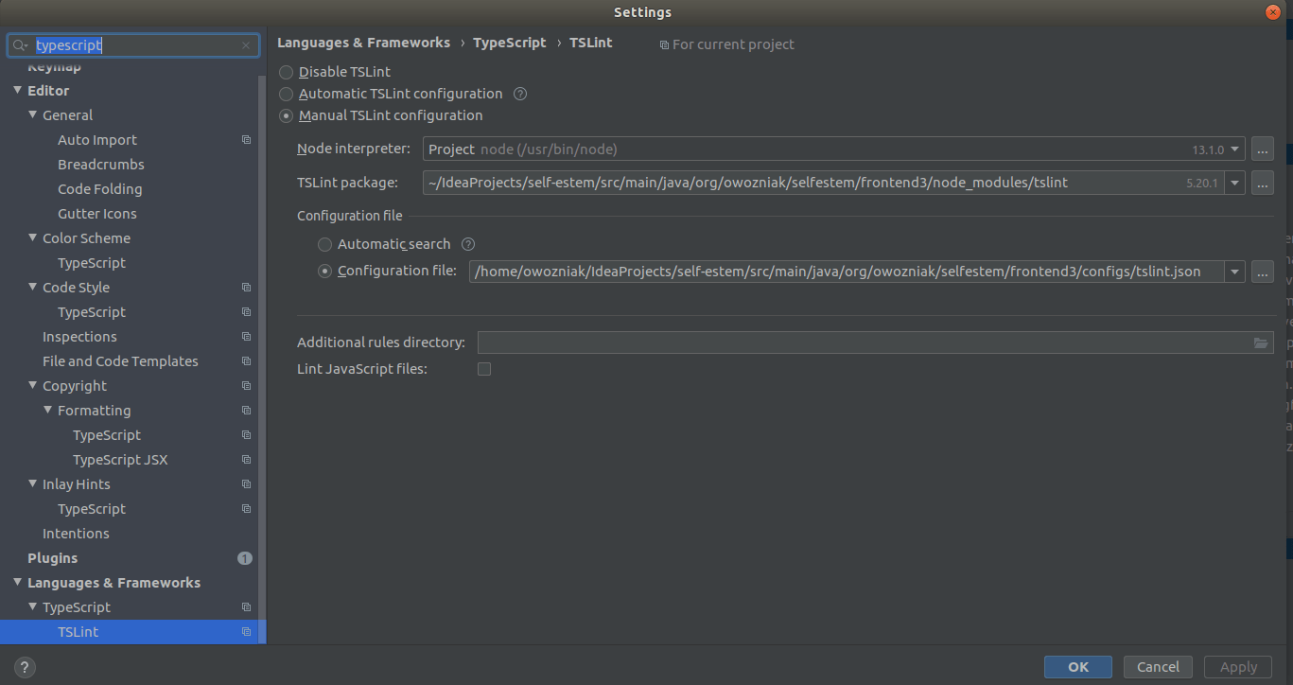This screenshot has height=685, width=1293.
Task: Click the project-level icon beside Copyright
Action: (x=246, y=386)
